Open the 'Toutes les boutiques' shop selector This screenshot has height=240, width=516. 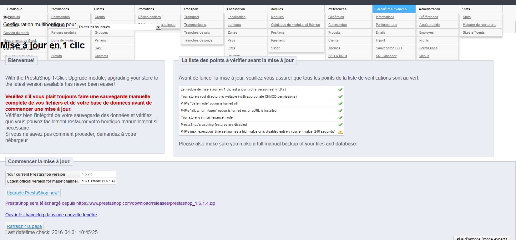119,27
